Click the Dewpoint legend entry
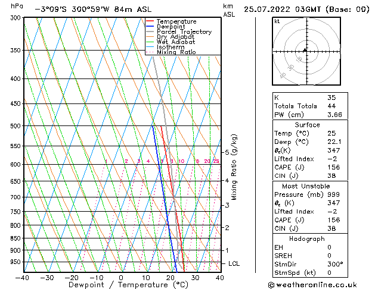 [x=166, y=27]
